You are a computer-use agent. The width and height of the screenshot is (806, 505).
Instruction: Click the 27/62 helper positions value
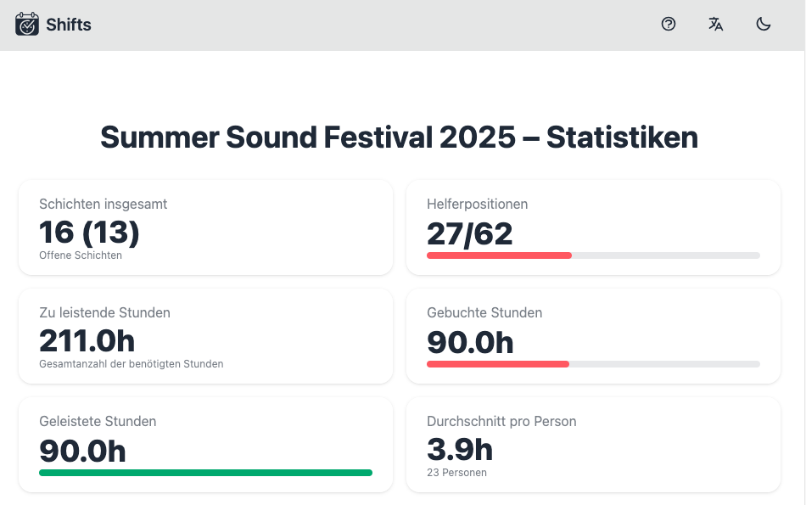pos(469,233)
